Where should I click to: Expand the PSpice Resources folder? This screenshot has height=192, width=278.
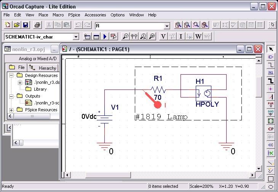11,110
